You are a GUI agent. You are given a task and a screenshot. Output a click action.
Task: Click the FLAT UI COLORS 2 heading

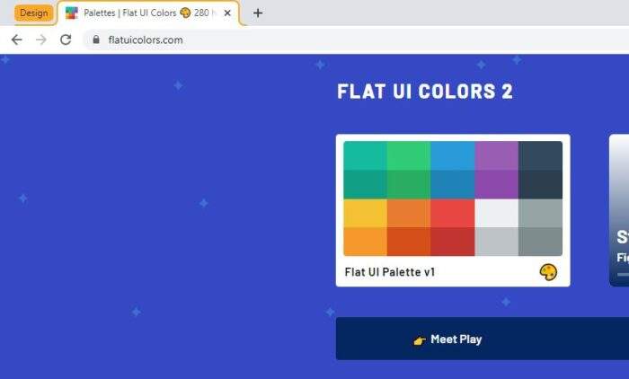[x=425, y=91]
